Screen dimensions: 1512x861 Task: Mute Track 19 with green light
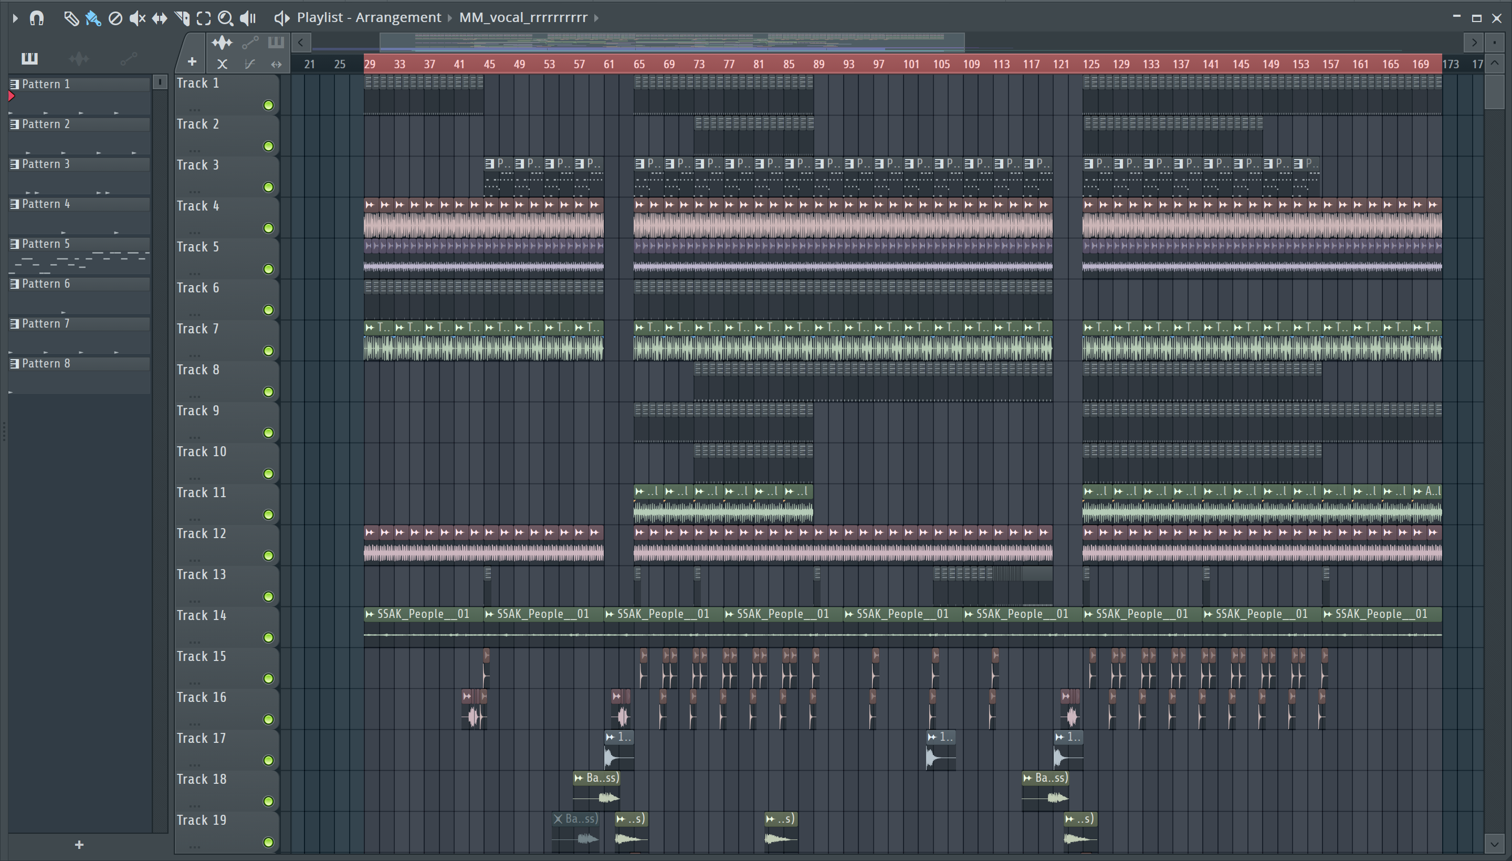(268, 843)
